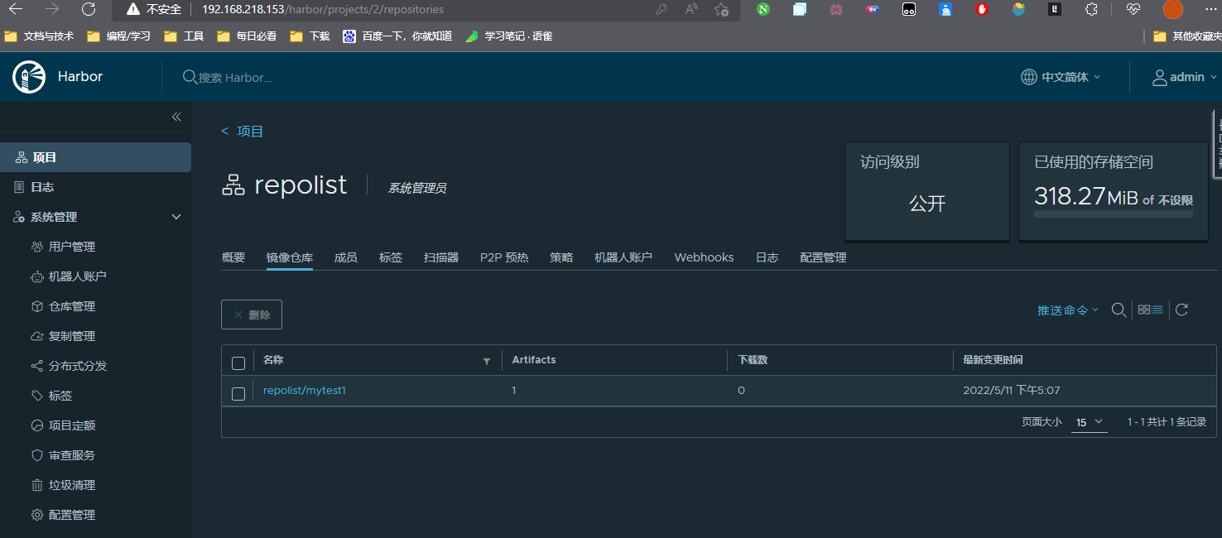Viewport: 1222px width, 538px height.
Task: Add page to favorites star icon
Action: click(x=721, y=9)
